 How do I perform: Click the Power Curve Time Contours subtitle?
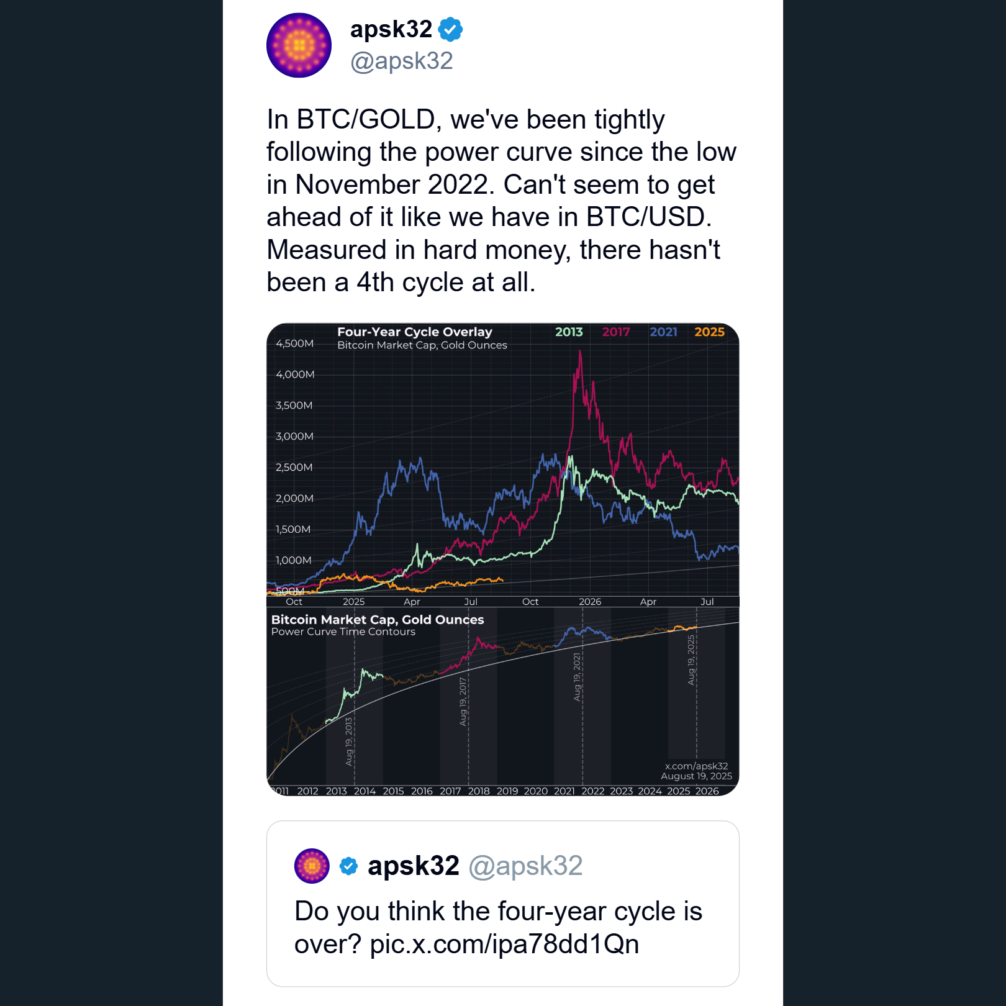coord(343,632)
